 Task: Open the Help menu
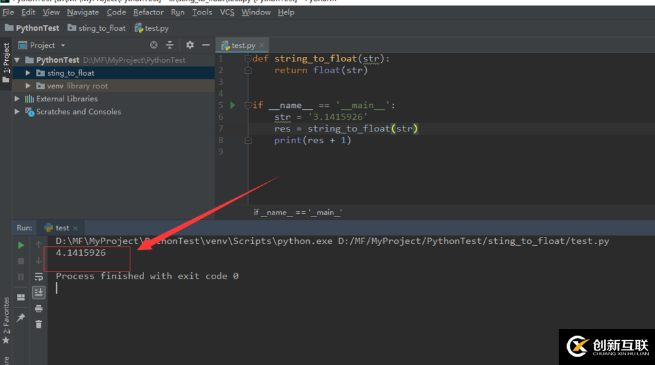coord(286,12)
